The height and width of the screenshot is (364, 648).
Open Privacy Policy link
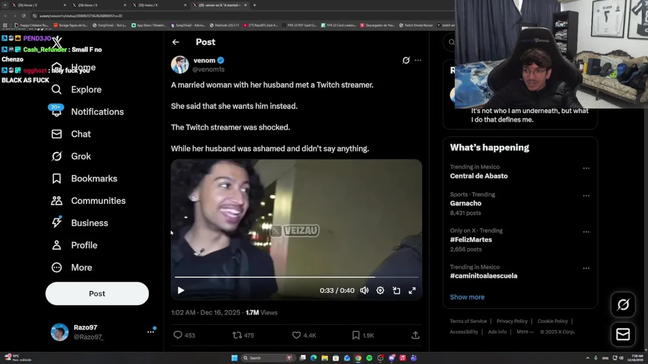[x=512, y=321]
